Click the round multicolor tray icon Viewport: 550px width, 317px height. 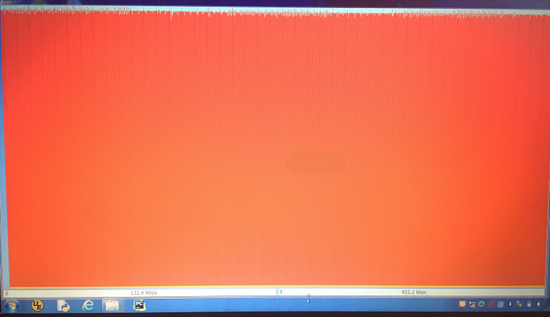481,304
